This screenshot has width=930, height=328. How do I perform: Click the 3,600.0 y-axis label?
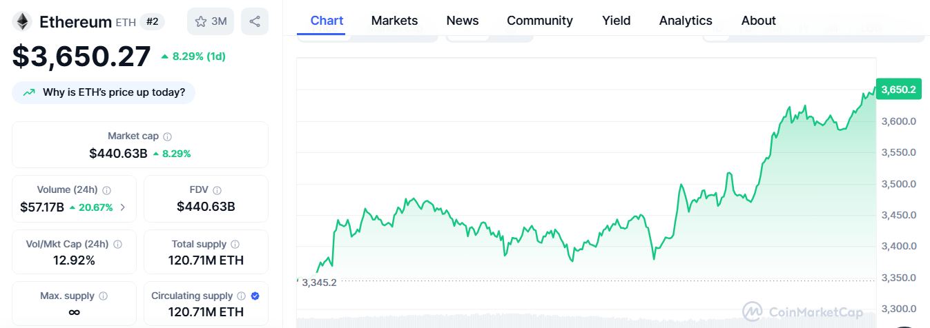[898, 121]
